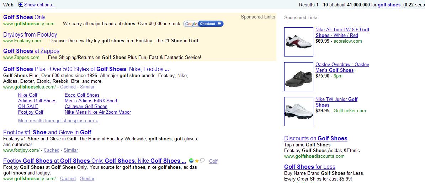Open Nike TW Junior Golf Shoes link
425x183 pixels.
337,102
